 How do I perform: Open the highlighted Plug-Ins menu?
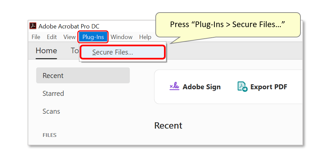coord(93,37)
